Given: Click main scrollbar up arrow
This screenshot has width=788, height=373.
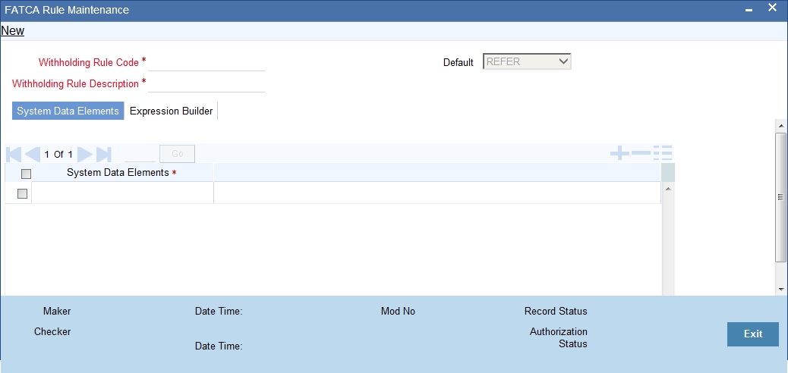Looking at the screenshot, I should click(x=781, y=126).
